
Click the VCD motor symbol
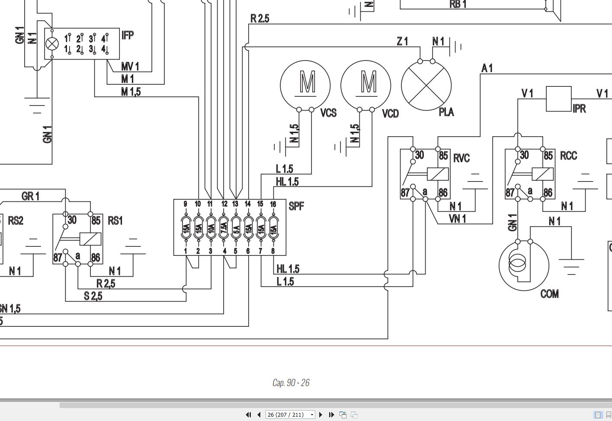[366, 86]
